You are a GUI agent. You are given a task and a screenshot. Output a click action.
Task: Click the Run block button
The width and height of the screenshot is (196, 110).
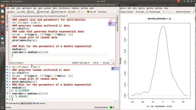(x=102, y=12)
